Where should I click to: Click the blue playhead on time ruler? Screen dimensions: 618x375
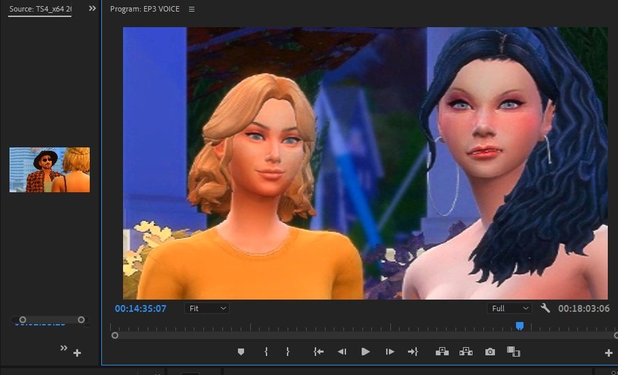[520, 326]
